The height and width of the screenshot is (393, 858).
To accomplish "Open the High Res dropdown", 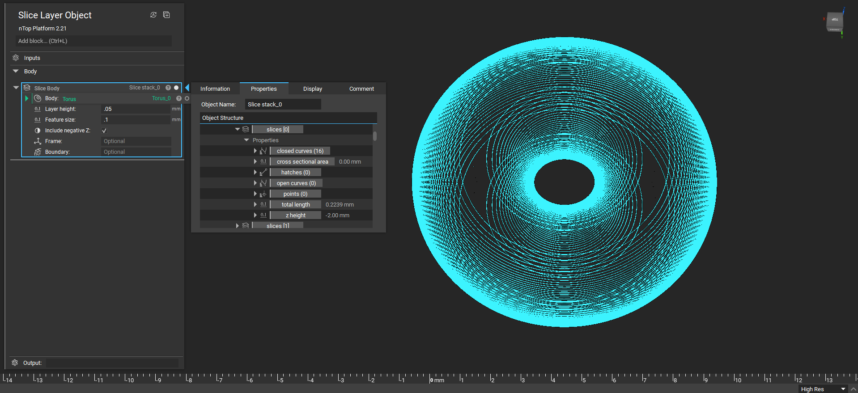I will point(823,389).
